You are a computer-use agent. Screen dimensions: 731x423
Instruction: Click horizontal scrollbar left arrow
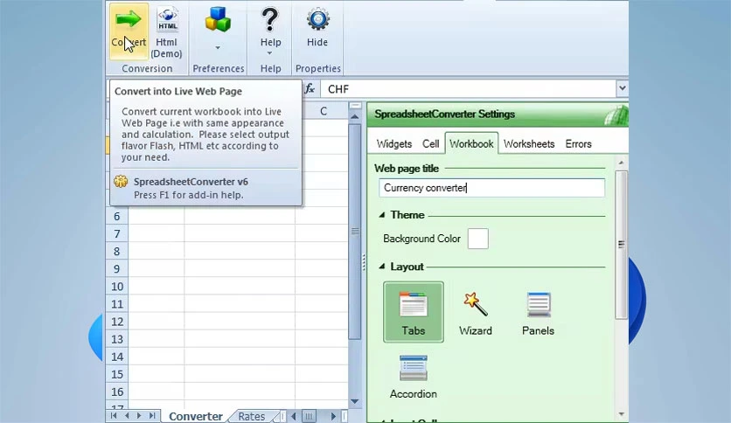(294, 416)
